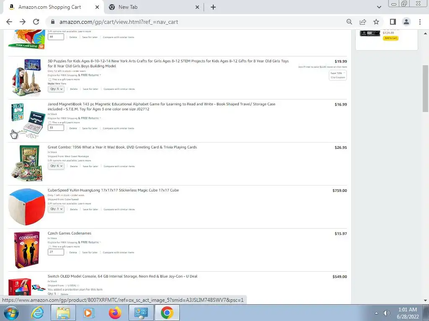Open the 3D Puzzles for Kids title
The height and width of the screenshot is (321, 429).
[x=168, y=64]
